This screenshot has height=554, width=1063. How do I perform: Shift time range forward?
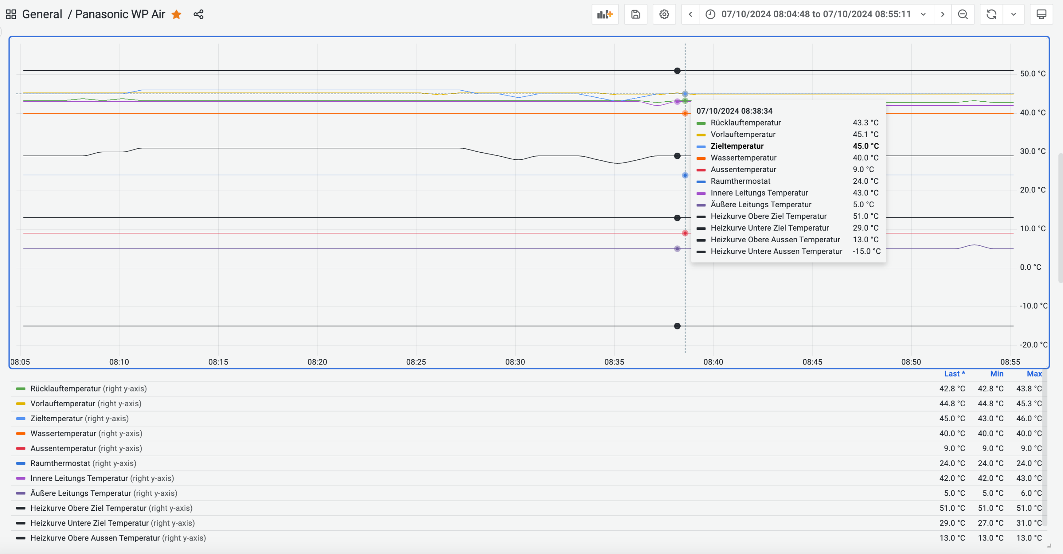coord(943,15)
